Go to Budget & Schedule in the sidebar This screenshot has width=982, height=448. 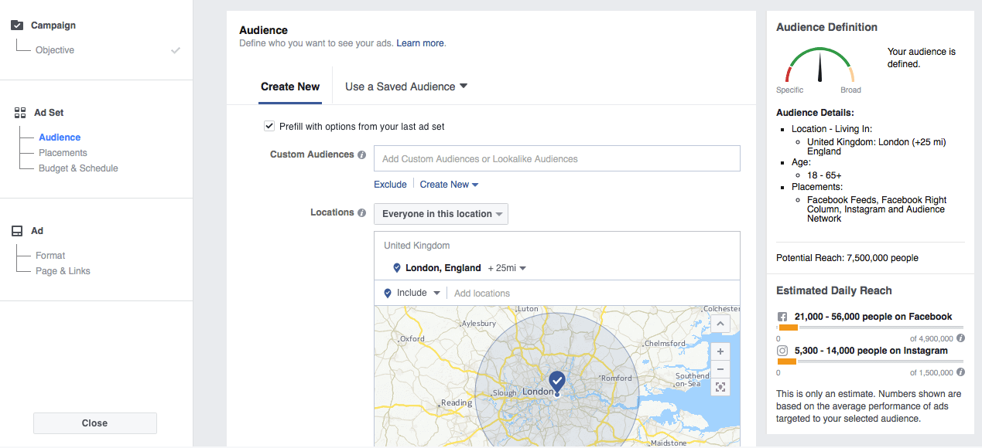[78, 168]
